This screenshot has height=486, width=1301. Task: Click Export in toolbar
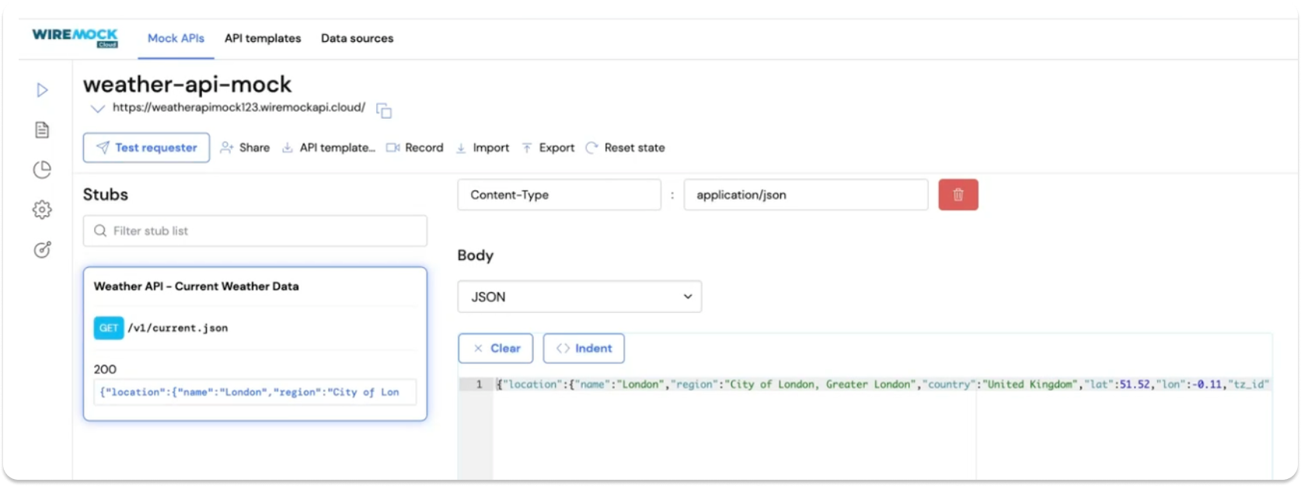coord(549,148)
